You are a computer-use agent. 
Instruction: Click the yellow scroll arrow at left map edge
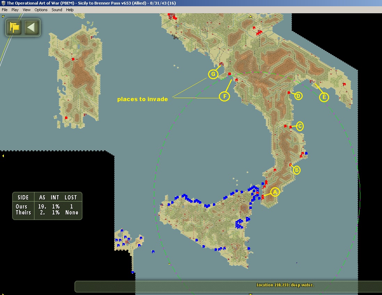click(3, 156)
